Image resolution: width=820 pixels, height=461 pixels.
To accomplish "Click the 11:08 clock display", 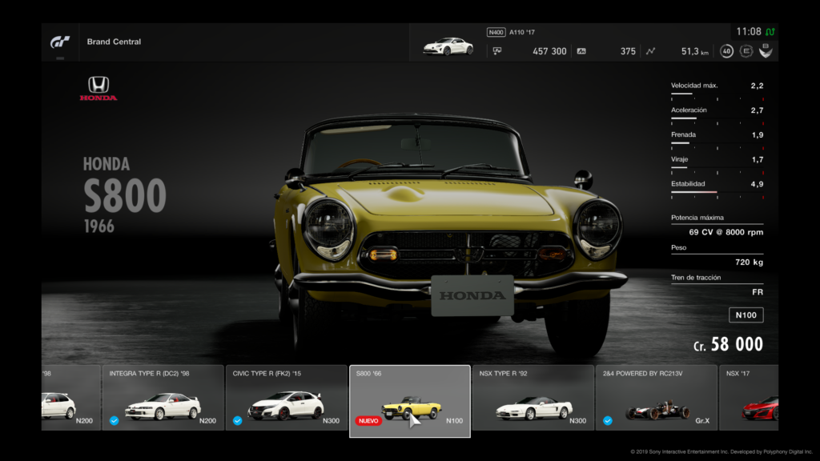I will coord(749,32).
